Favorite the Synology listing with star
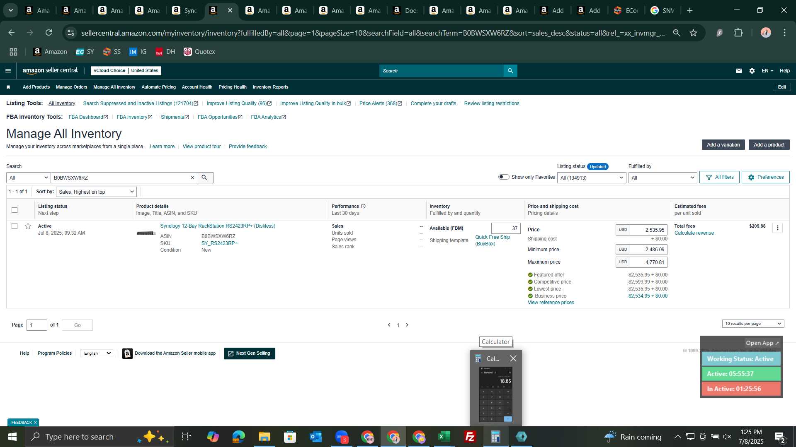This screenshot has height=447, width=796. (28, 226)
